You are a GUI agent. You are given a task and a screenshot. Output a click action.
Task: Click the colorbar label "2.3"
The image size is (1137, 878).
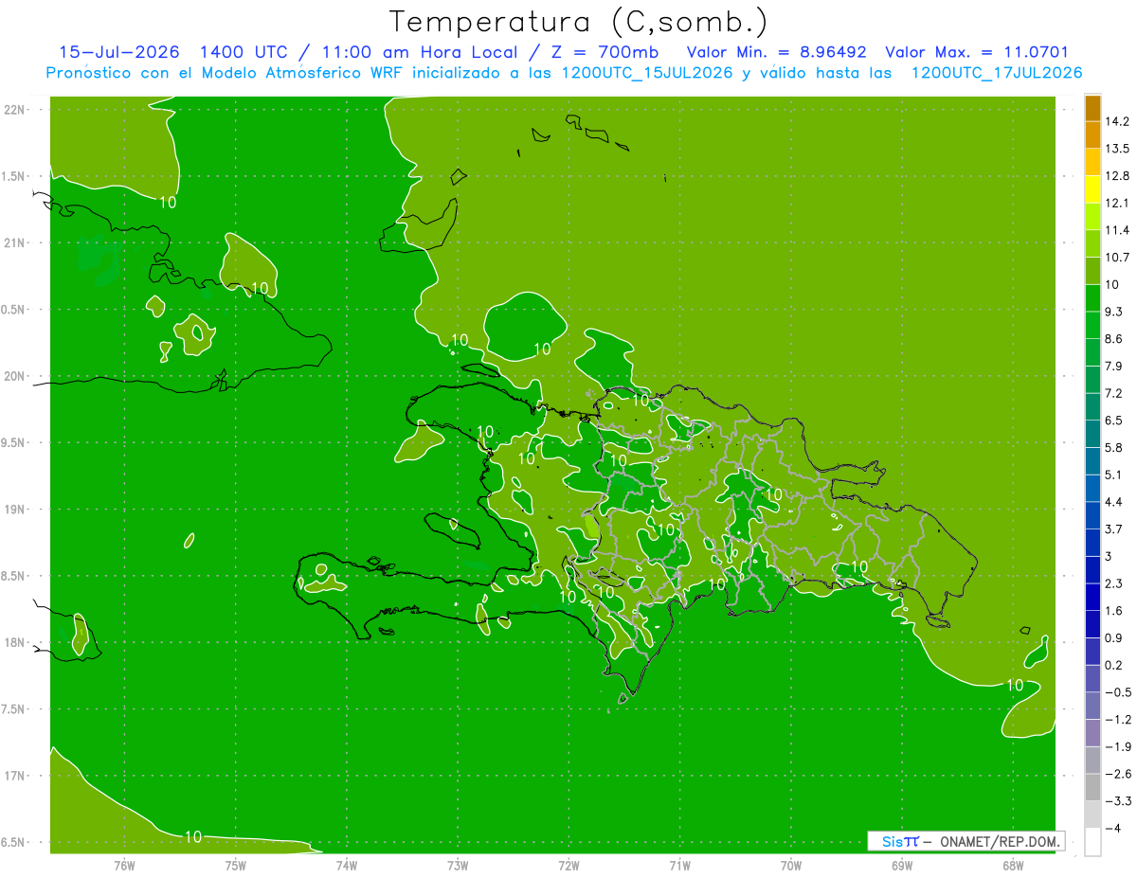[x=1113, y=582]
